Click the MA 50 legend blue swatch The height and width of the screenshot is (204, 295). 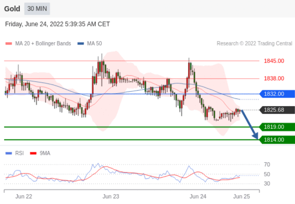pos(81,44)
